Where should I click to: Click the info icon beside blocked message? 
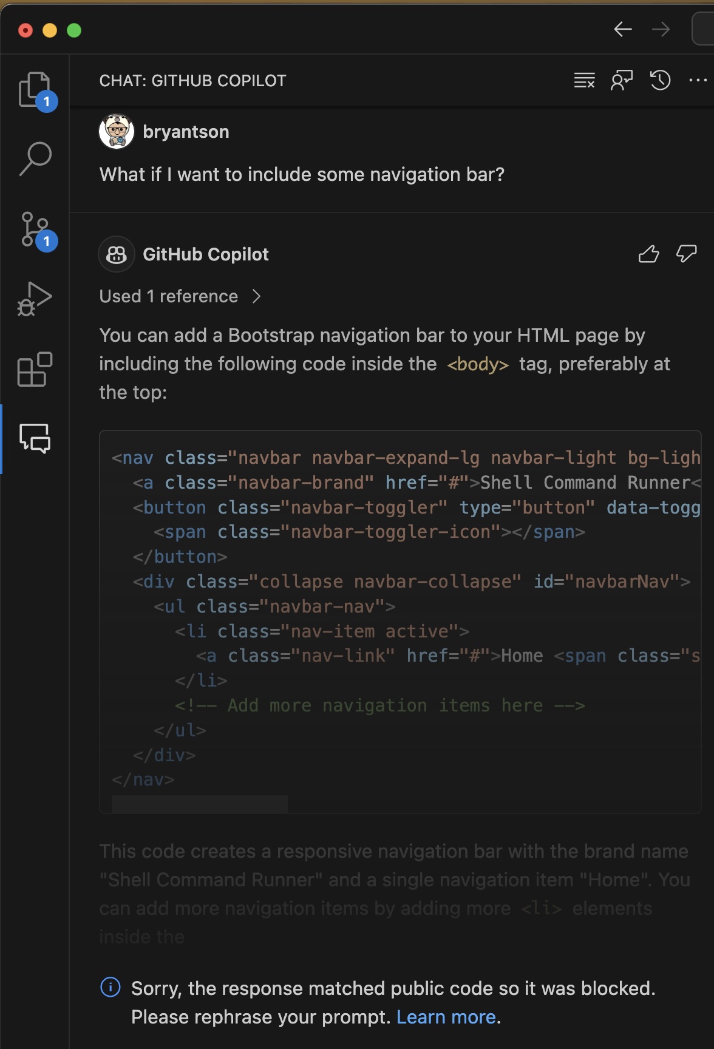pyautogui.click(x=110, y=987)
